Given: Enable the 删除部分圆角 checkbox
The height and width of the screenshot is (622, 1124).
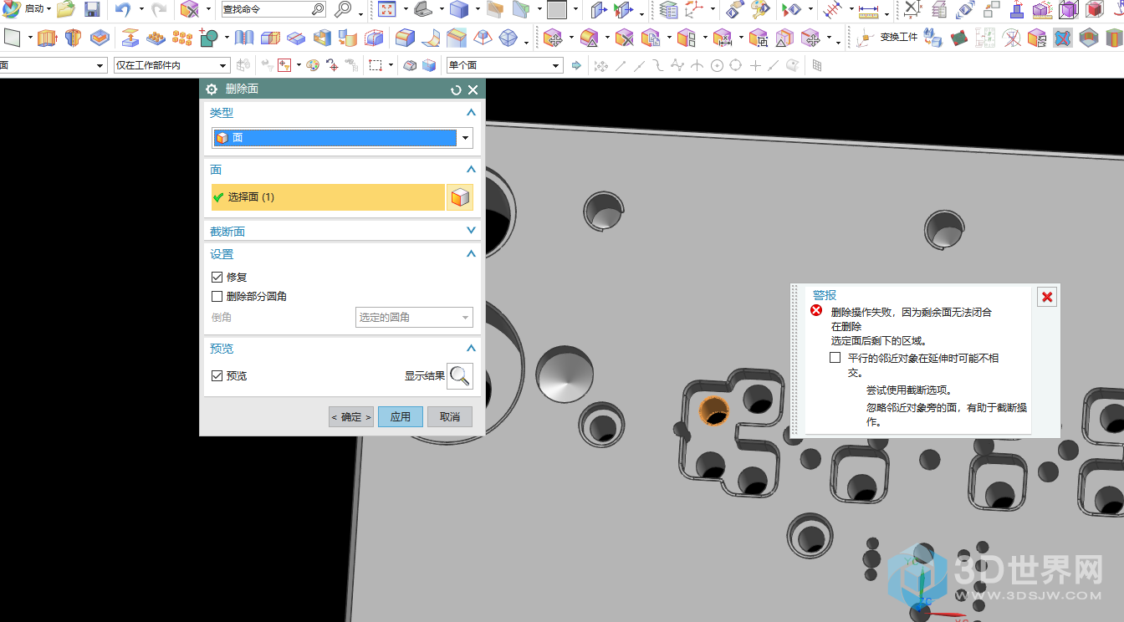Looking at the screenshot, I should [x=217, y=296].
